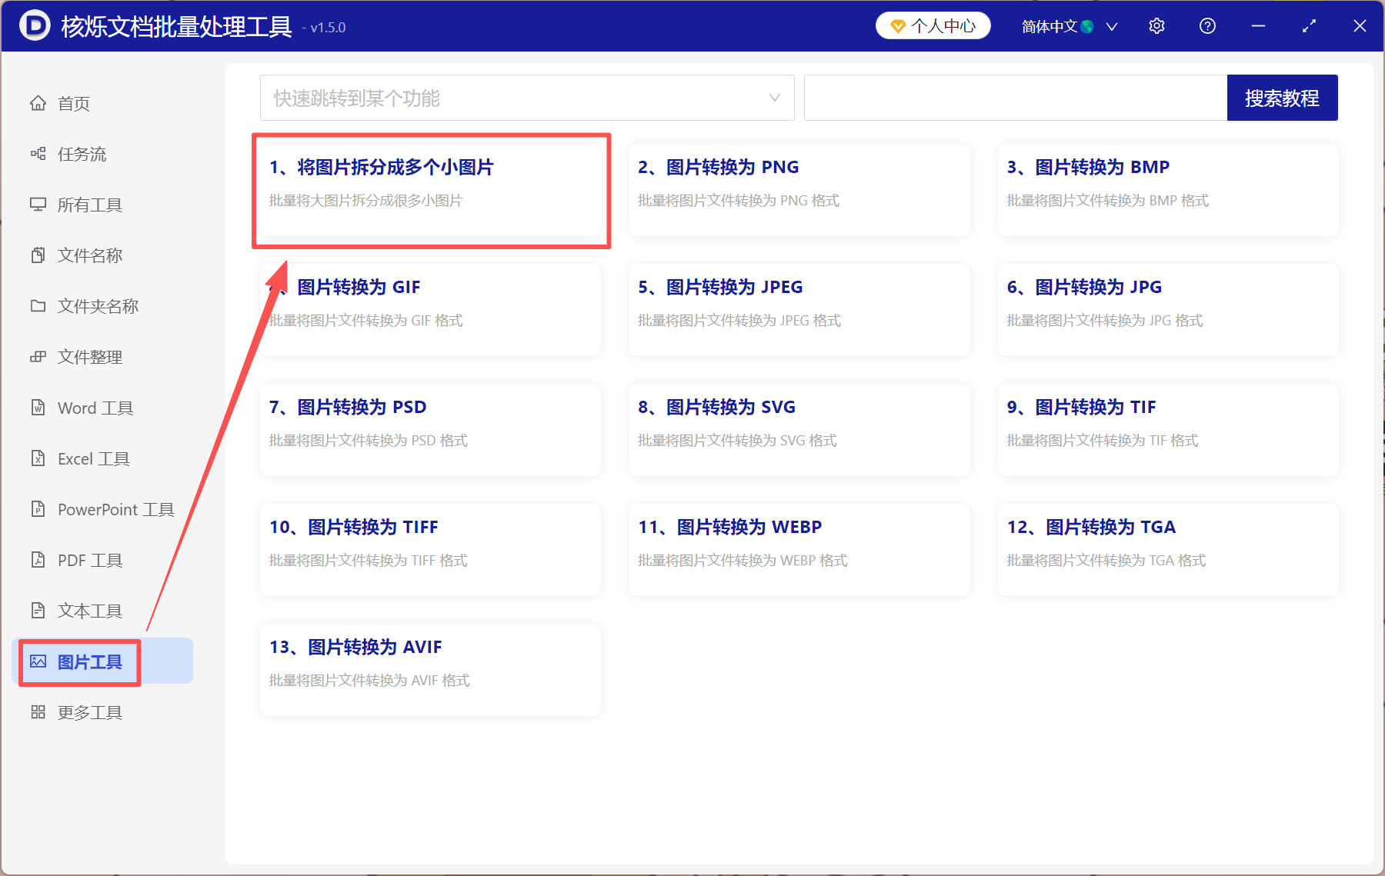The image size is (1385, 876).
Task: Open 文件夹名称 tools
Action: pyautogui.click(x=98, y=306)
